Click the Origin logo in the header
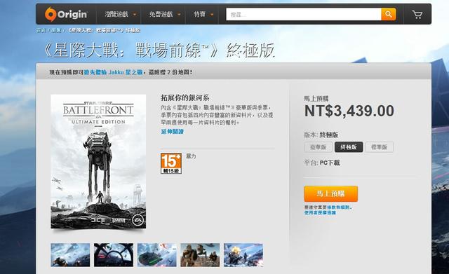Viewport: 449px width, 274px height. pyautogui.click(x=66, y=14)
